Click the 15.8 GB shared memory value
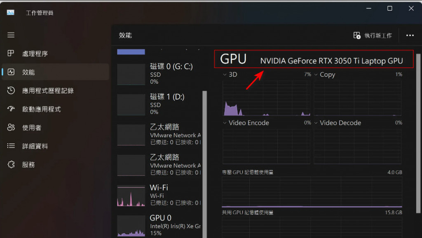Image resolution: width=422 pixels, height=238 pixels. tap(394, 212)
